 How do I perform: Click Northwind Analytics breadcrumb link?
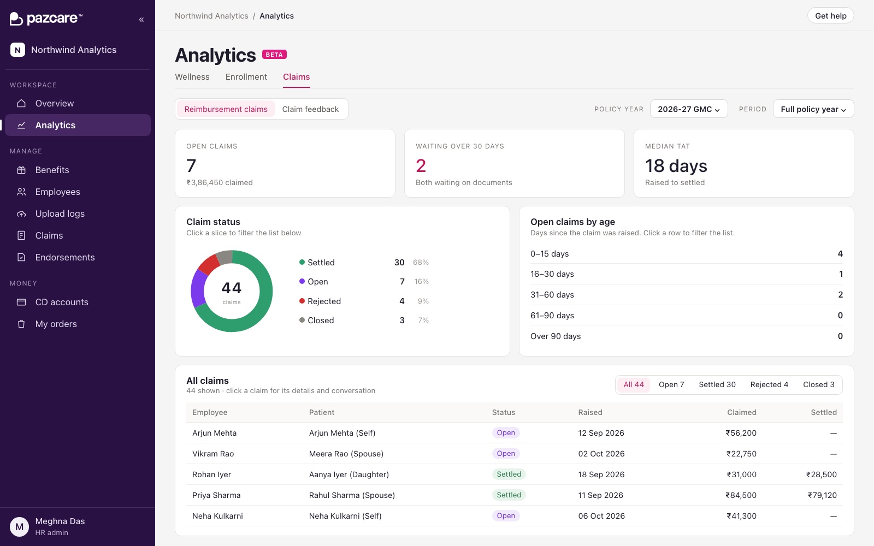point(211,16)
